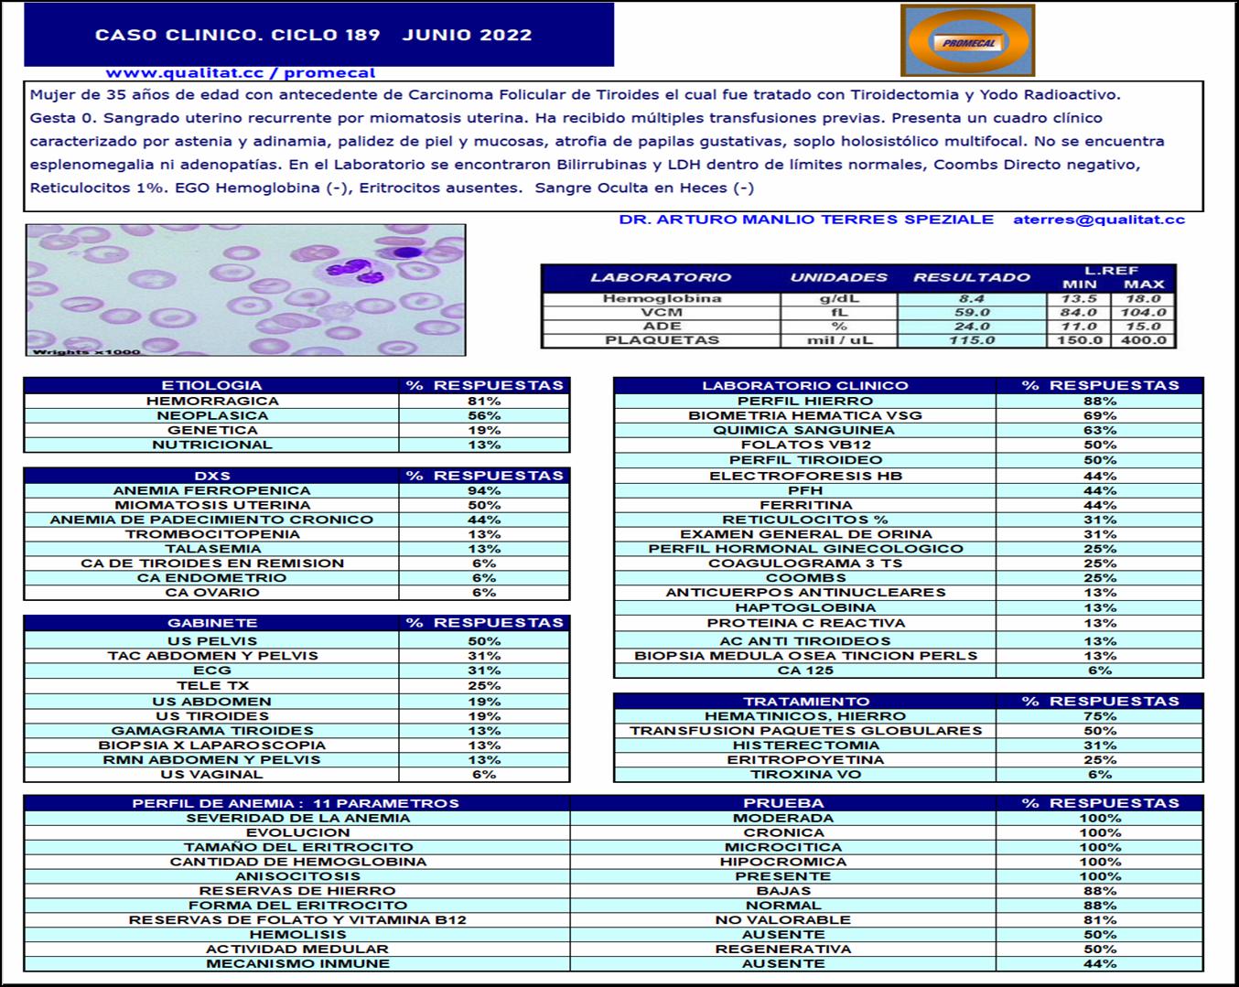Click the CA OVARIO row

296,593
